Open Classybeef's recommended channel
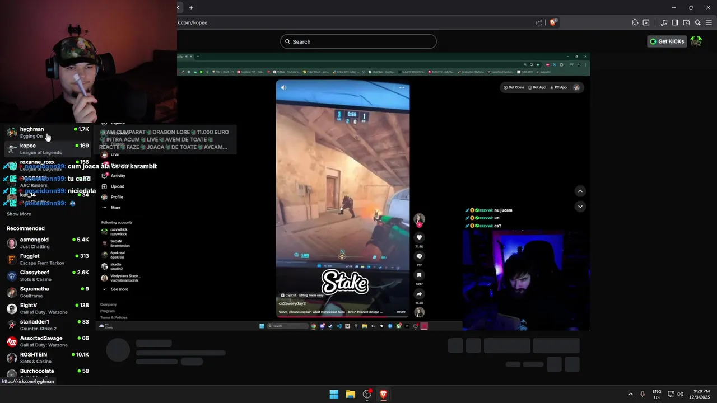The height and width of the screenshot is (403, 717). tap(48, 275)
